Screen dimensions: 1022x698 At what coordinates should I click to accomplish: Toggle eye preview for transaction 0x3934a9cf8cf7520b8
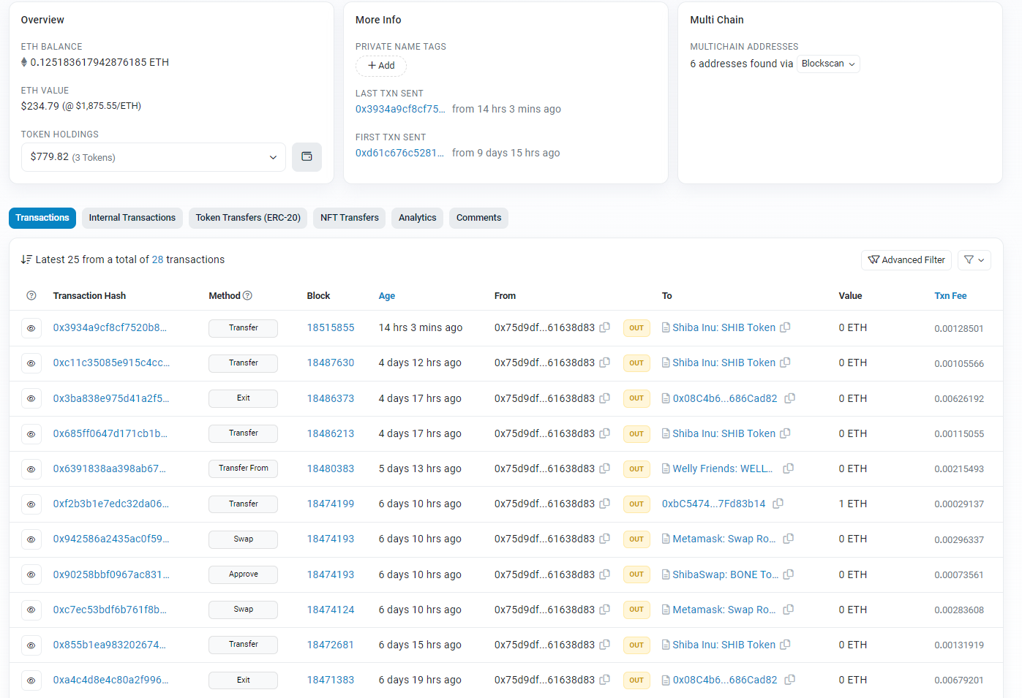point(31,328)
